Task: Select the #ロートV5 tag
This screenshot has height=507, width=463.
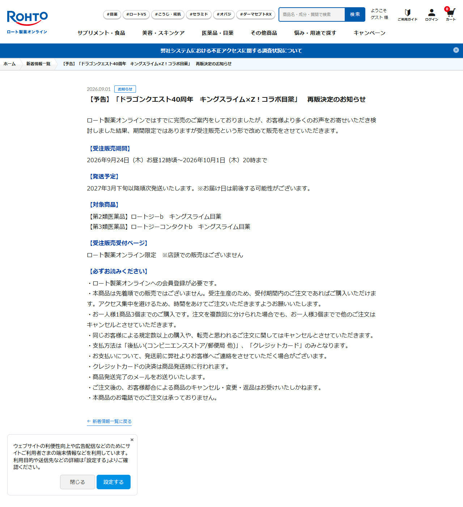Action: [x=136, y=14]
